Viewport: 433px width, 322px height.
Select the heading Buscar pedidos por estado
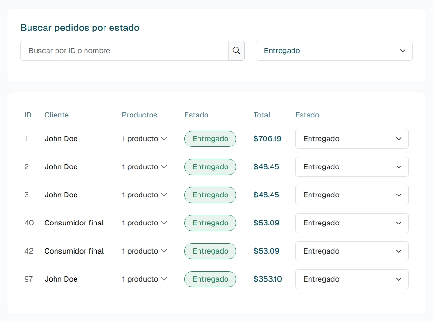pos(80,28)
